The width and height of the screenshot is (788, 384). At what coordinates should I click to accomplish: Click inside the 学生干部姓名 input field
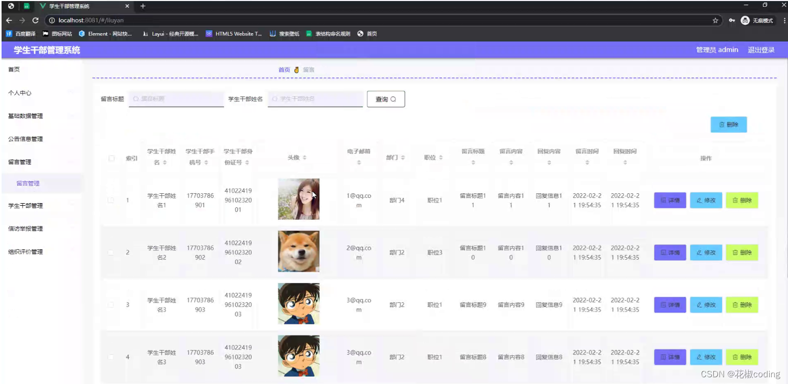(315, 98)
